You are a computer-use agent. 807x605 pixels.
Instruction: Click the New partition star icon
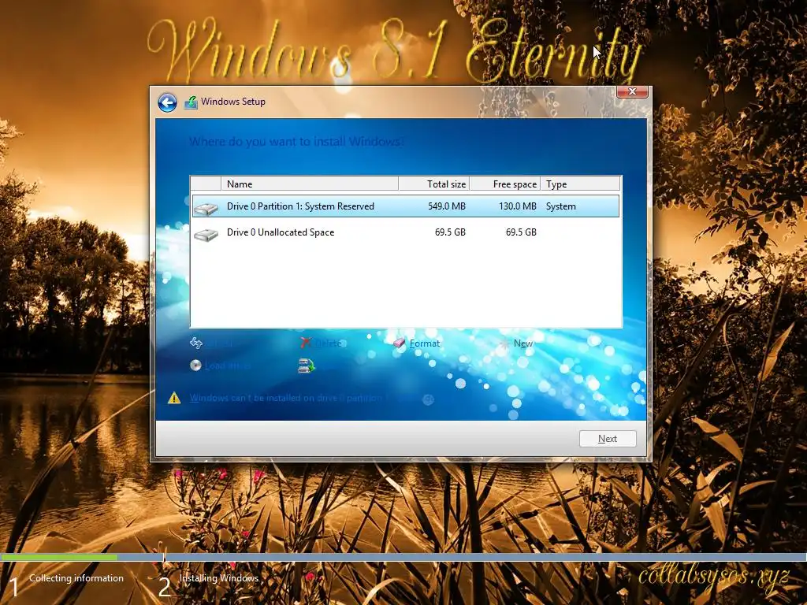(504, 343)
